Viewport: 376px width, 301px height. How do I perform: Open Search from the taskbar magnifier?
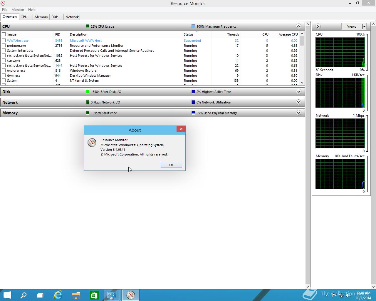point(23,295)
